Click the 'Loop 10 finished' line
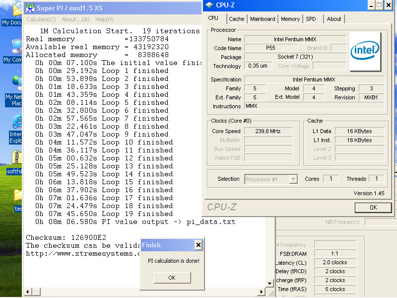397x298 pixels. 104,142
